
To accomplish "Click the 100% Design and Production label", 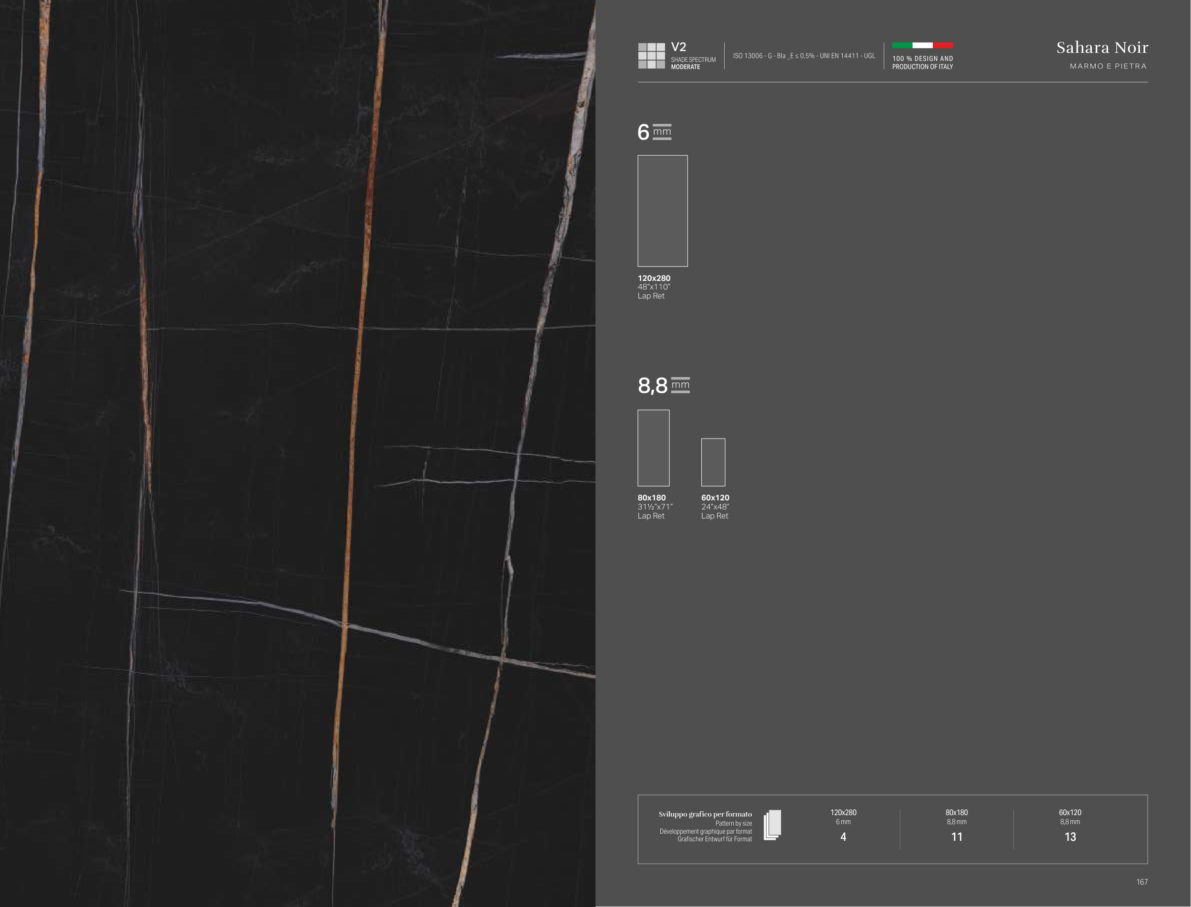I will [x=922, y=63].
